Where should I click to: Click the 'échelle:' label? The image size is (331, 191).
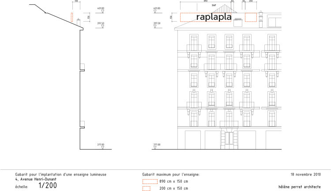tap(22, 187)
